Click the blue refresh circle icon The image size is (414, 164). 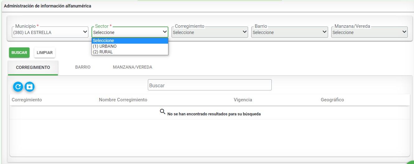coord(18,87)
